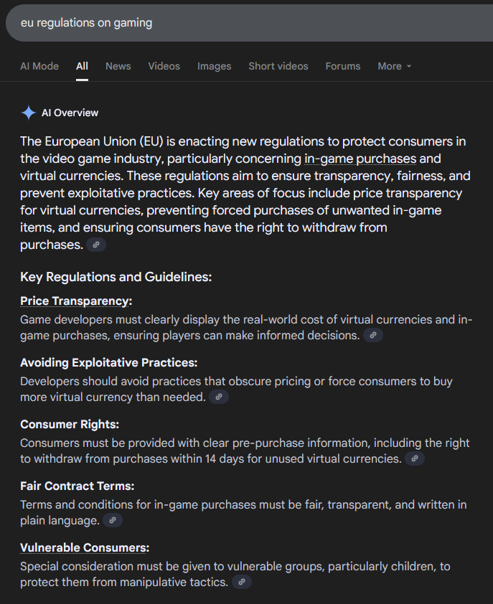Screen dimensions: 493x604
Task: Switch to Images tab
Action: (x=215, y=66)
